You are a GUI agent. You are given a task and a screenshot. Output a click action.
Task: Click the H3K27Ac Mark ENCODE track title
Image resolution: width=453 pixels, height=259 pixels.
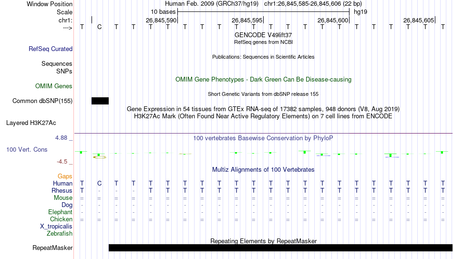[x=263, y=116]
